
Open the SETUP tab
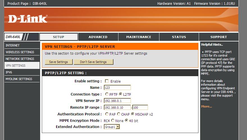pos(59,37)
